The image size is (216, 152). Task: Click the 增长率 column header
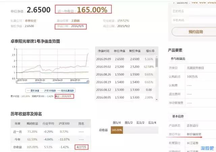pos(150,51)
